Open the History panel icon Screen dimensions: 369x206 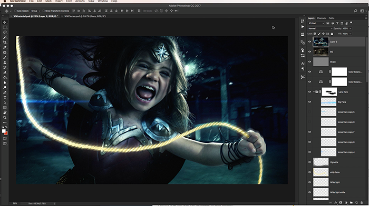[303, 21]
